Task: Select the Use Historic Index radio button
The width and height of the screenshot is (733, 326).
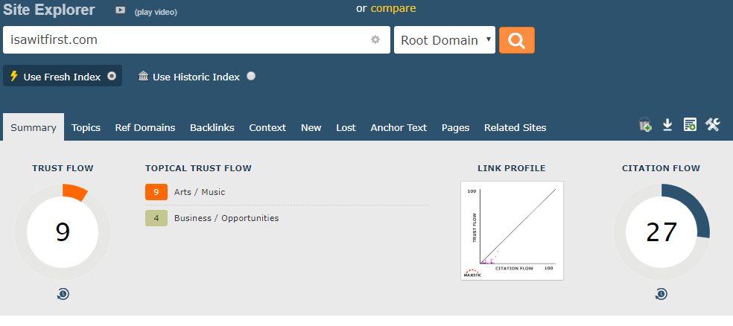Action: pos(251,76)
